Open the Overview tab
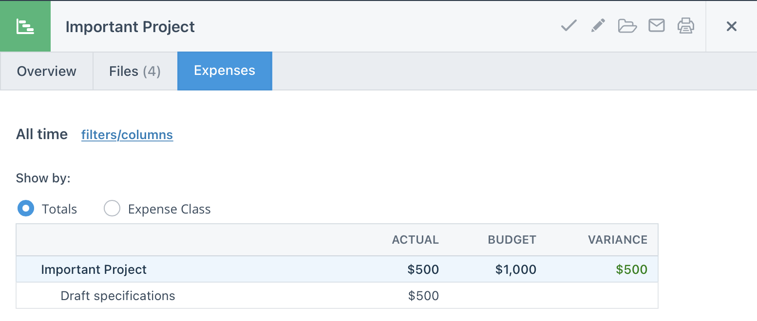Viewport: 757px width, 321px height. pos(46,71)
